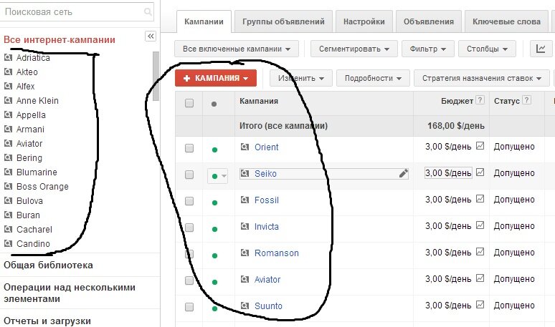Click the Seiko budget input field

[x=448, y=173]
